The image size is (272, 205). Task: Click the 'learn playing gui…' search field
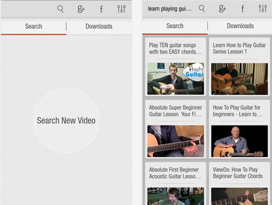(x=170, y=9)
